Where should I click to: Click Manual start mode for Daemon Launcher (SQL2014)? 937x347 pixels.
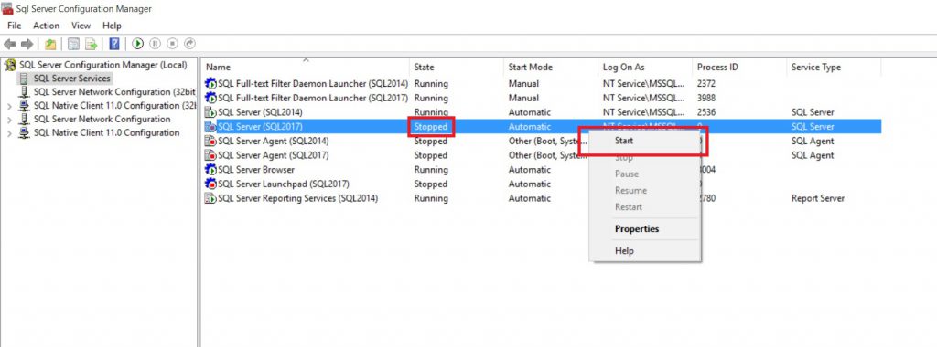pyautogui.click(x=523, y=83)
